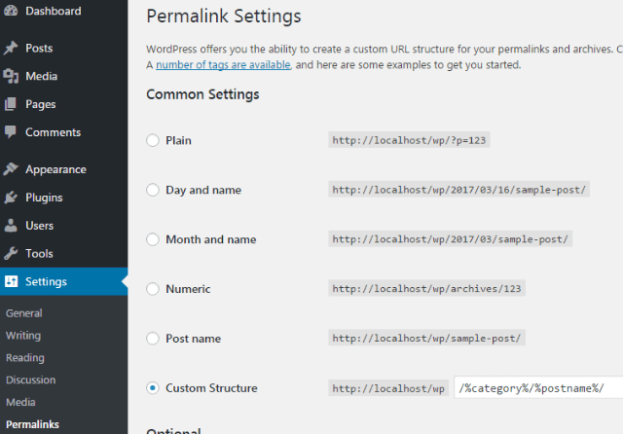Click the Plain example URL ?p=123
Viewport: 623px width, 434px height.
[x=409, y=140]
